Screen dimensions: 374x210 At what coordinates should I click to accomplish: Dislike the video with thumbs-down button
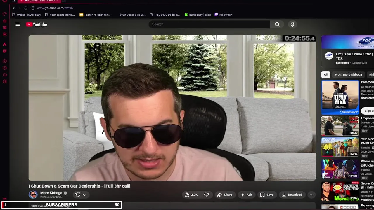point(206,195)
